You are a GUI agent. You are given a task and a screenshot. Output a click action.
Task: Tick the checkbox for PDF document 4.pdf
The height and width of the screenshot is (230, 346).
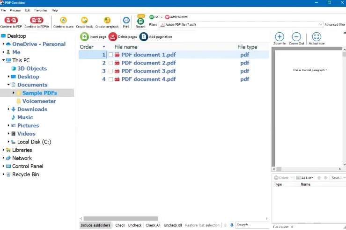[x=110, y=79]
